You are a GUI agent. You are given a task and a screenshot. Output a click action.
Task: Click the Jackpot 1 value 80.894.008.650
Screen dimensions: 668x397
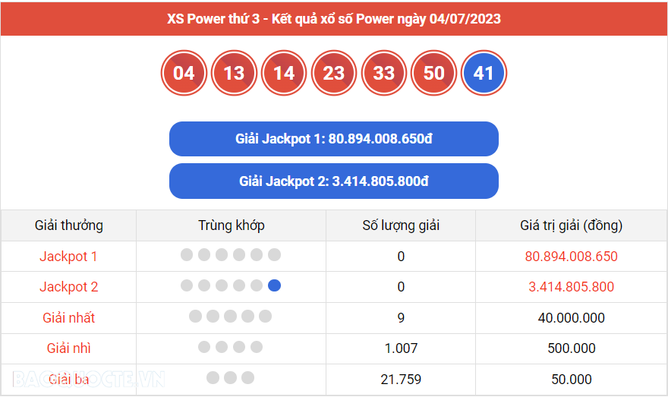572,257
